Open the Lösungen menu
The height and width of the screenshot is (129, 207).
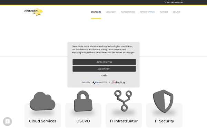tap(111, 12)
